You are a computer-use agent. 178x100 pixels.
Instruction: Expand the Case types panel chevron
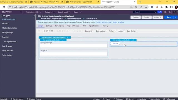33,16
